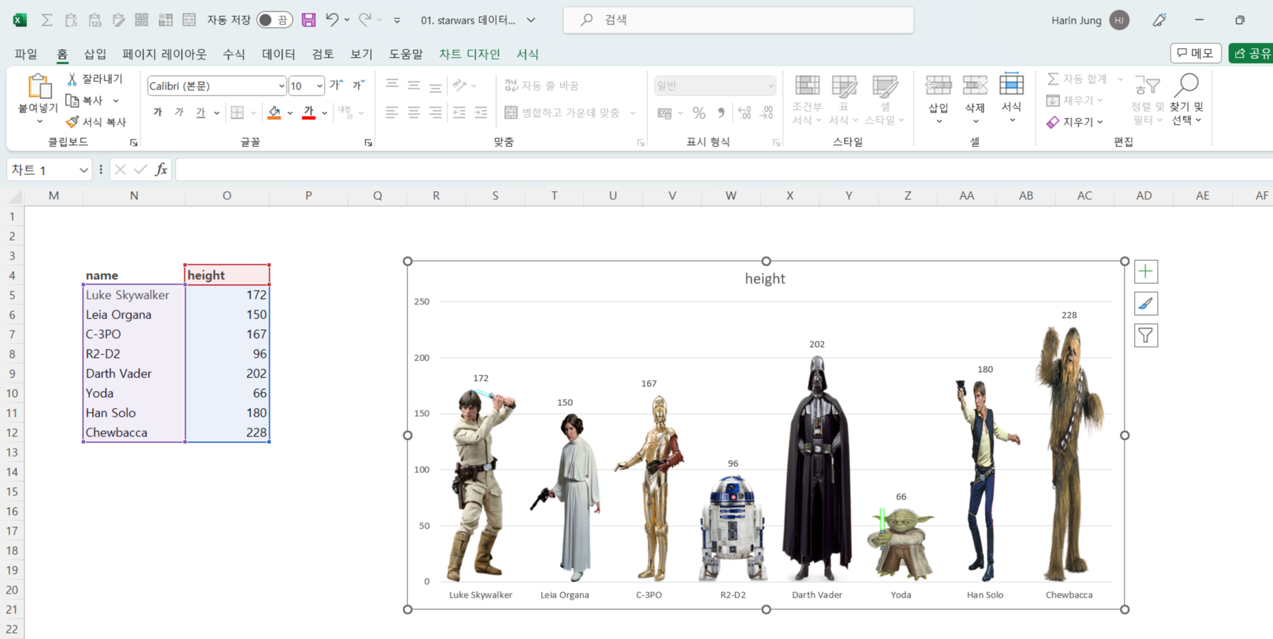Toggle underline (underlined 가) formatting
The width and height of the screenshot is (1273, 639).
tap(201, 112)
